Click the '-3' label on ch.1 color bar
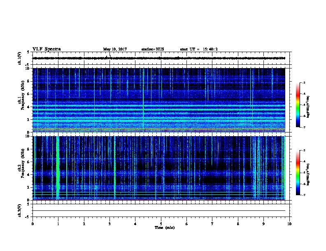The width and height of the screenshot is (326, 251). pyautogui.click(x=303, y=82)
